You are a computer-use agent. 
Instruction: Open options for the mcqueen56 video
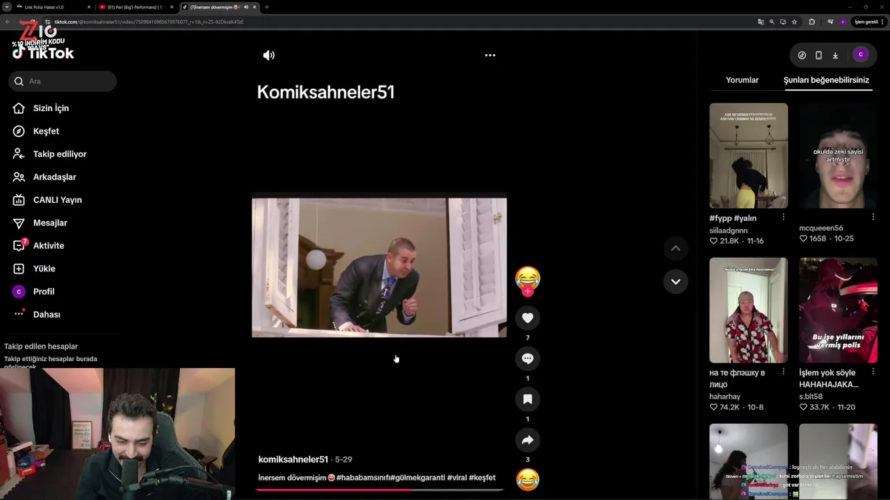tap(873, 217)
